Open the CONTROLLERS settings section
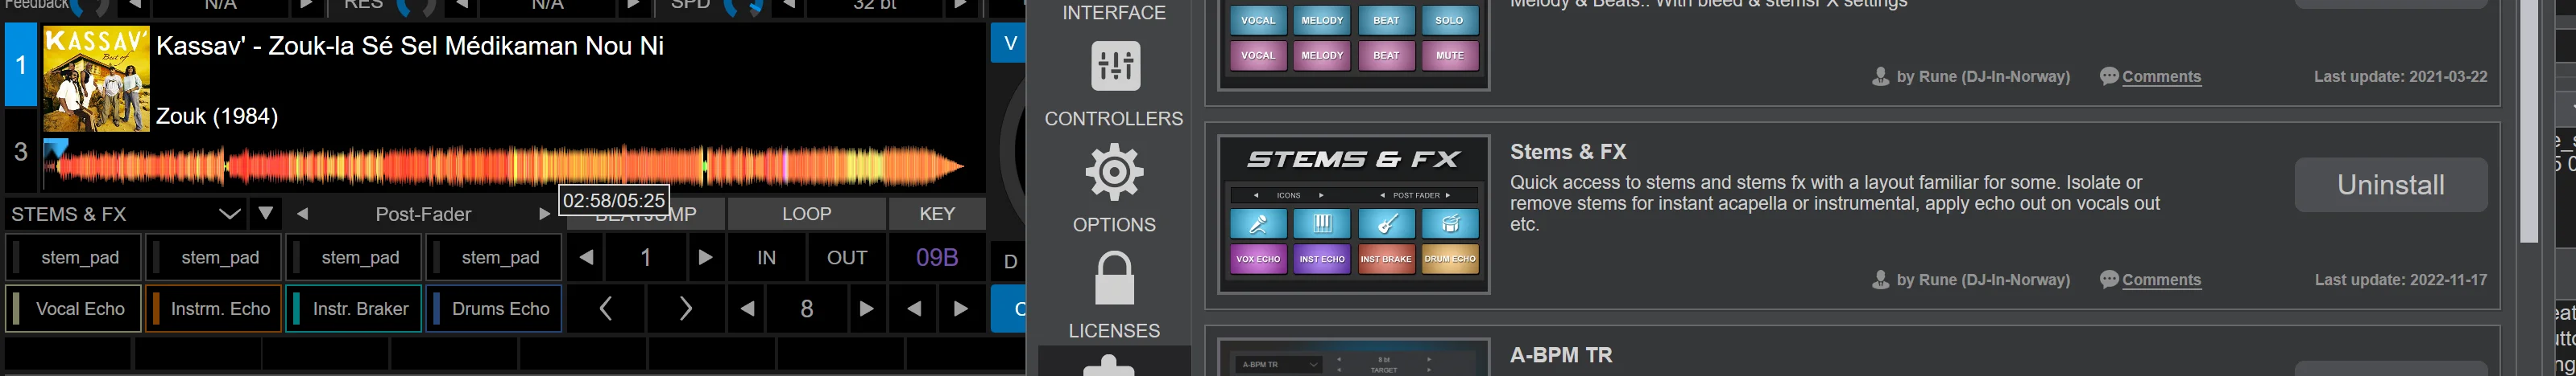 click(1114, 86)
